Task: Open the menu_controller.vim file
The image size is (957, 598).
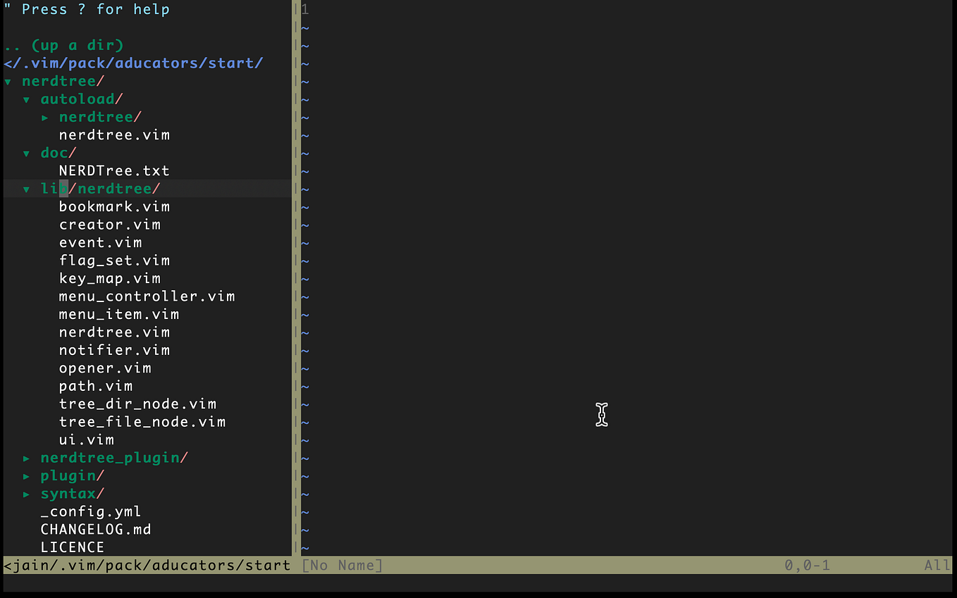Action: tap(147, 296)
